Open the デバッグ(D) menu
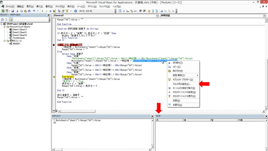The image size is (268, 151). [60, 7]
